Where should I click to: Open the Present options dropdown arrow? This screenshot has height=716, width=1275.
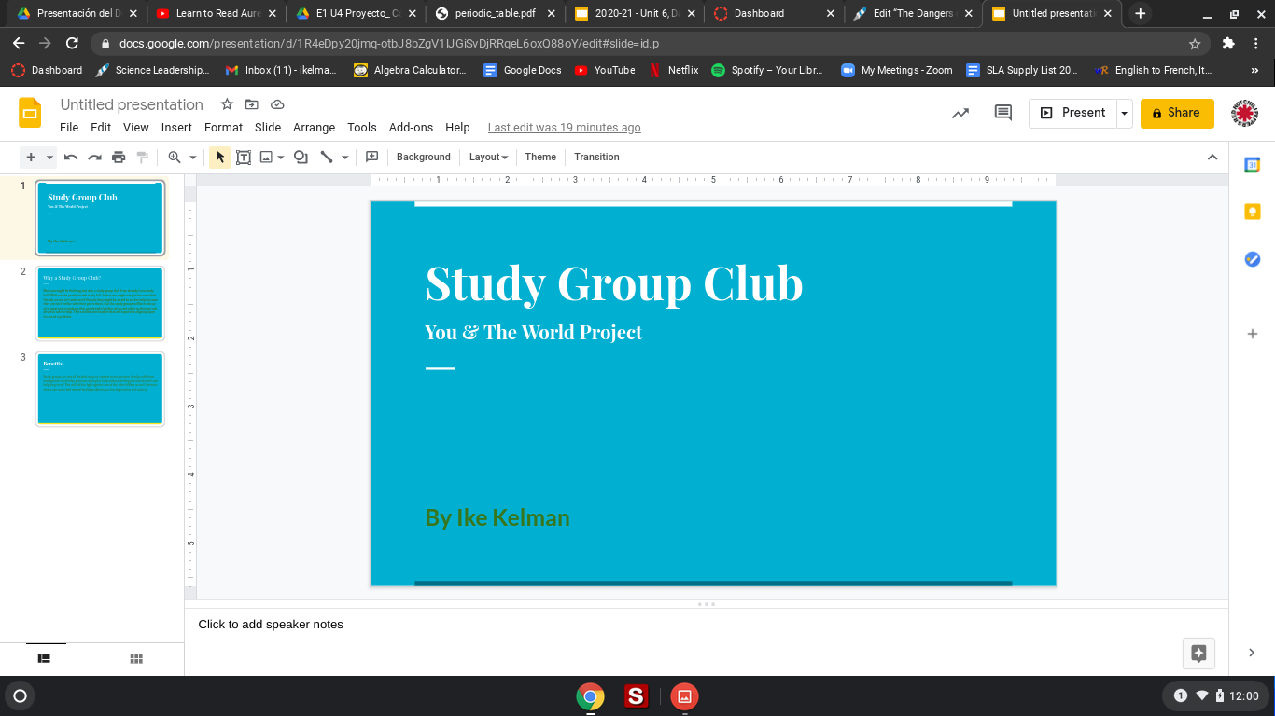click(x=1125, y=113)
